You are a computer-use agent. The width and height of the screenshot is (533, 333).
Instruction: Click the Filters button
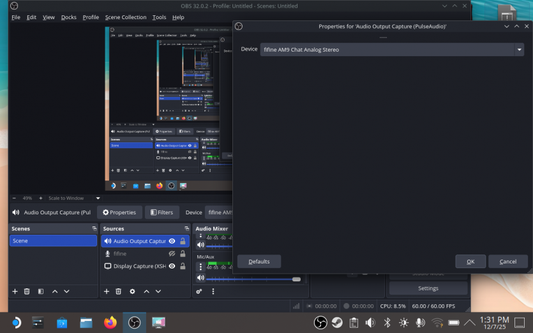[x=161, y=212]
